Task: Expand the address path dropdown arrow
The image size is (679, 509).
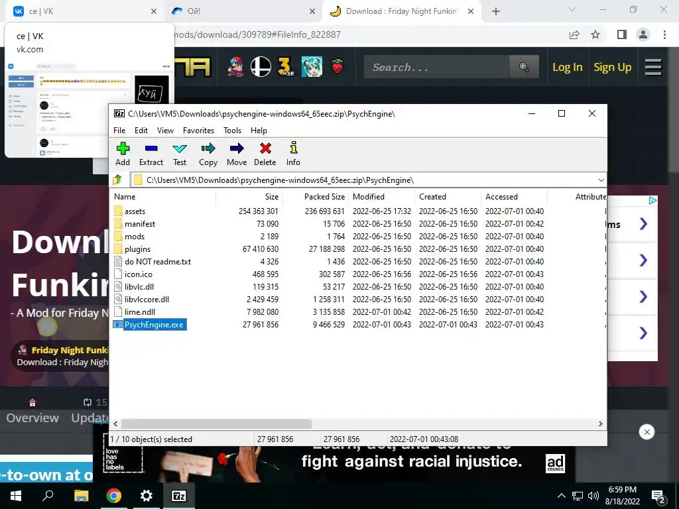Action: pos(601,180)
